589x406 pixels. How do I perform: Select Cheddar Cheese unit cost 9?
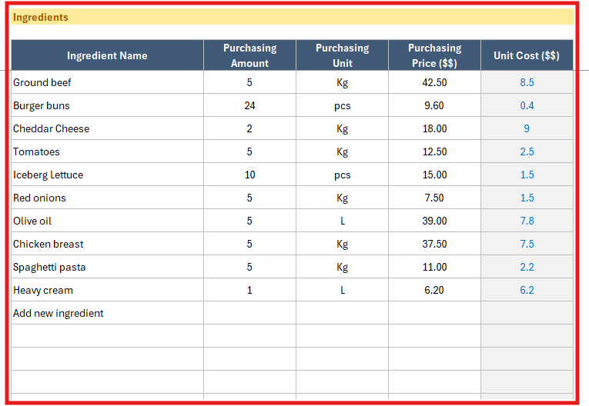click(x=527, y=128)
